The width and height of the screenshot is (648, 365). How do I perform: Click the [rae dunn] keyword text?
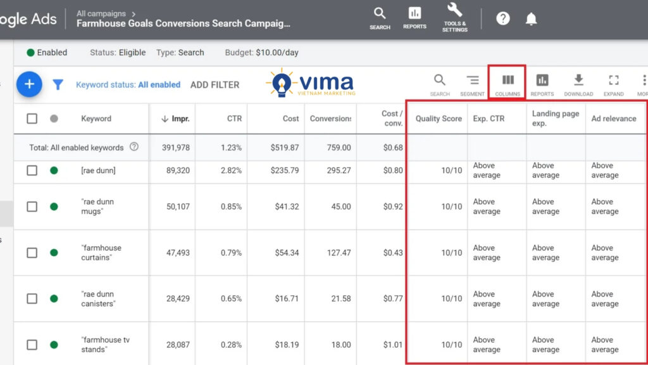point(98,170)
